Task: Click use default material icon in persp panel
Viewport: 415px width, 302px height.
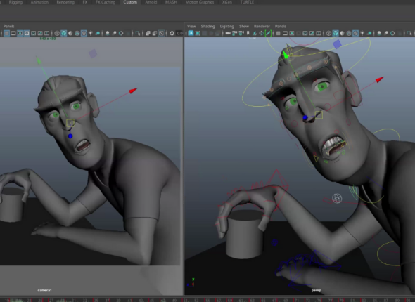Action: click(x=343, y=33)
